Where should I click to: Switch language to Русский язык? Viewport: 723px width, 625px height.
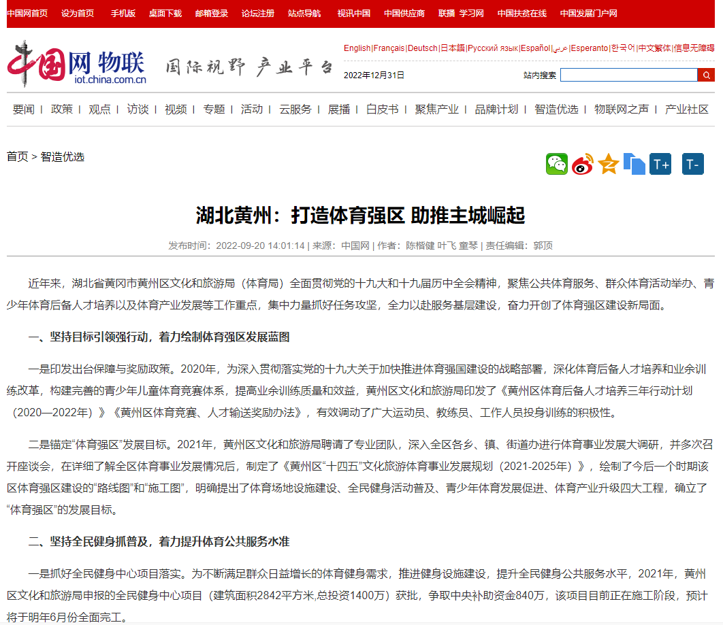click(493, 48)
